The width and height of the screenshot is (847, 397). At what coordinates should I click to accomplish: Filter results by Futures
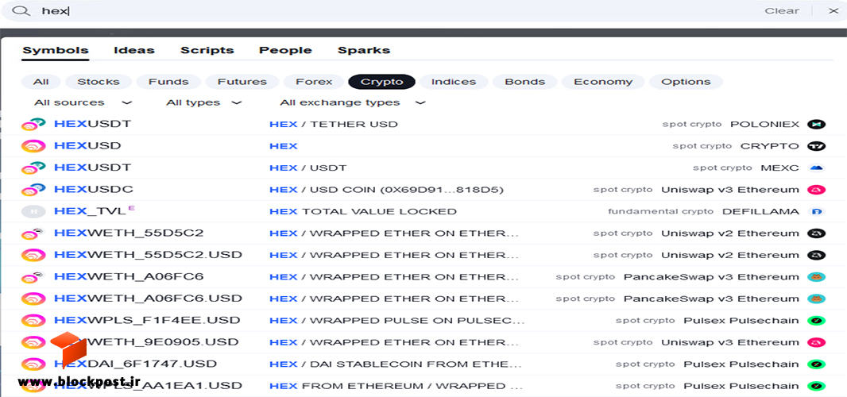click(x=242, y=82)
